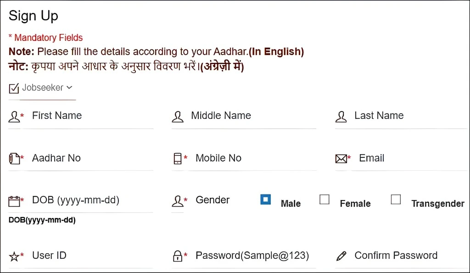Enable the Female gender option
470x273 pixels.
tap(325, 199)
